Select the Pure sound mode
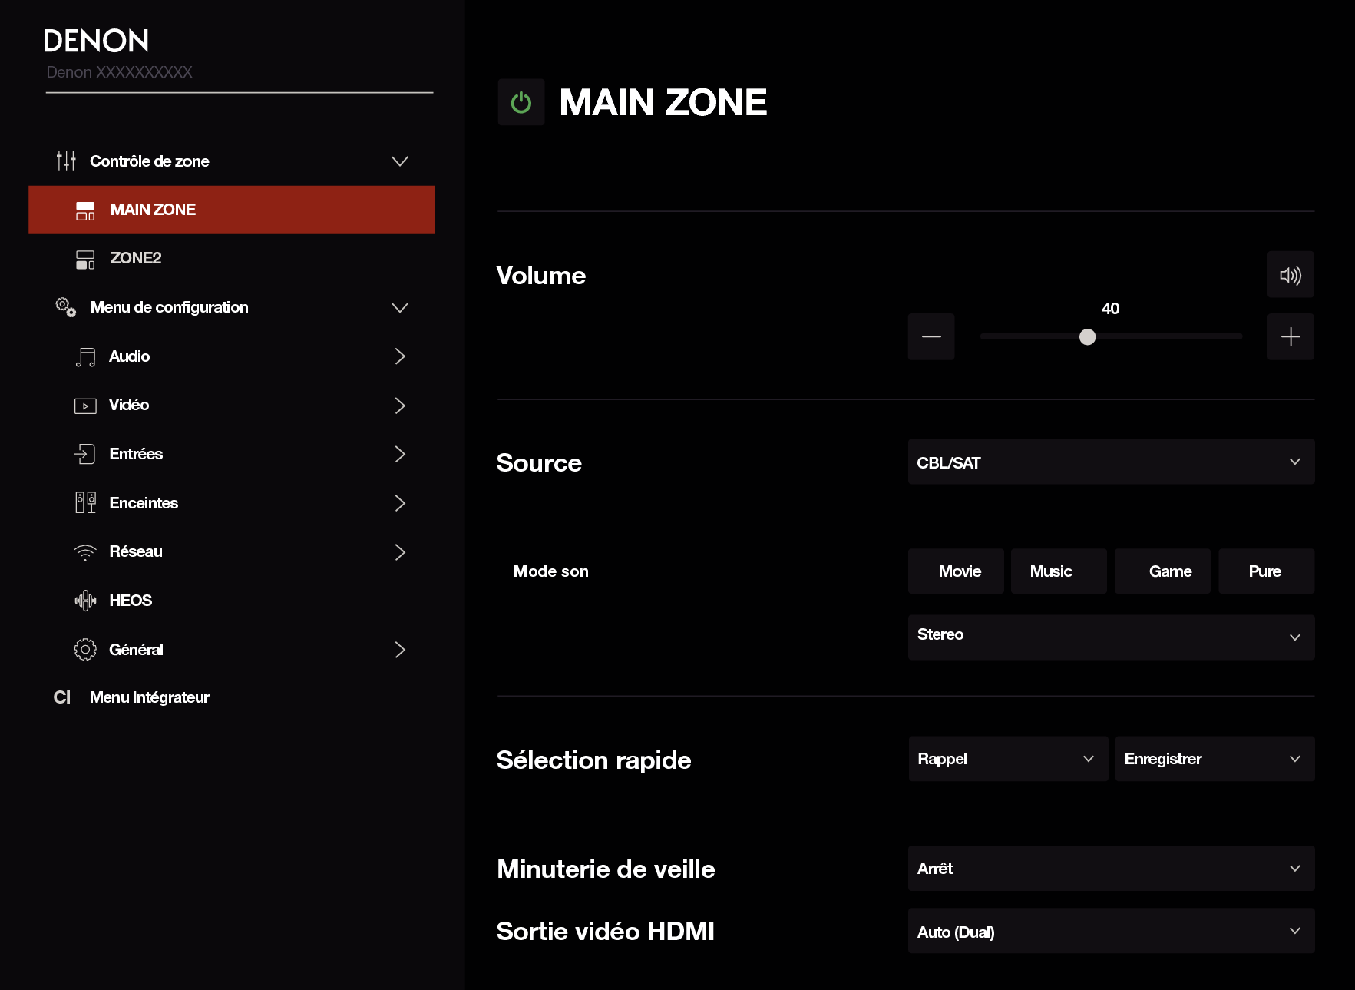The image size is (1355, 990). pos(1265,571)
